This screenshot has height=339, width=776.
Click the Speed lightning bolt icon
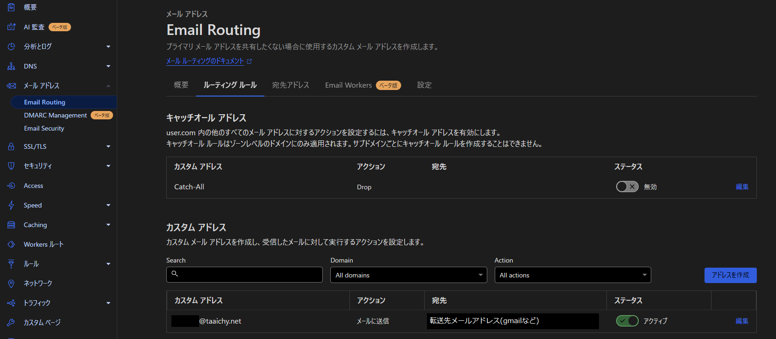tap(11, 205)
